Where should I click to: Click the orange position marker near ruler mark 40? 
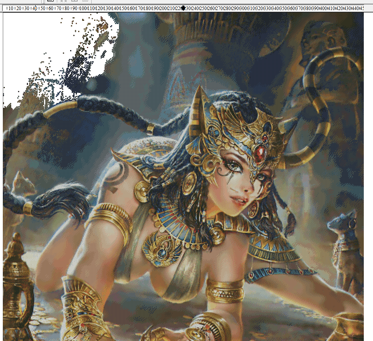point(36,8)
